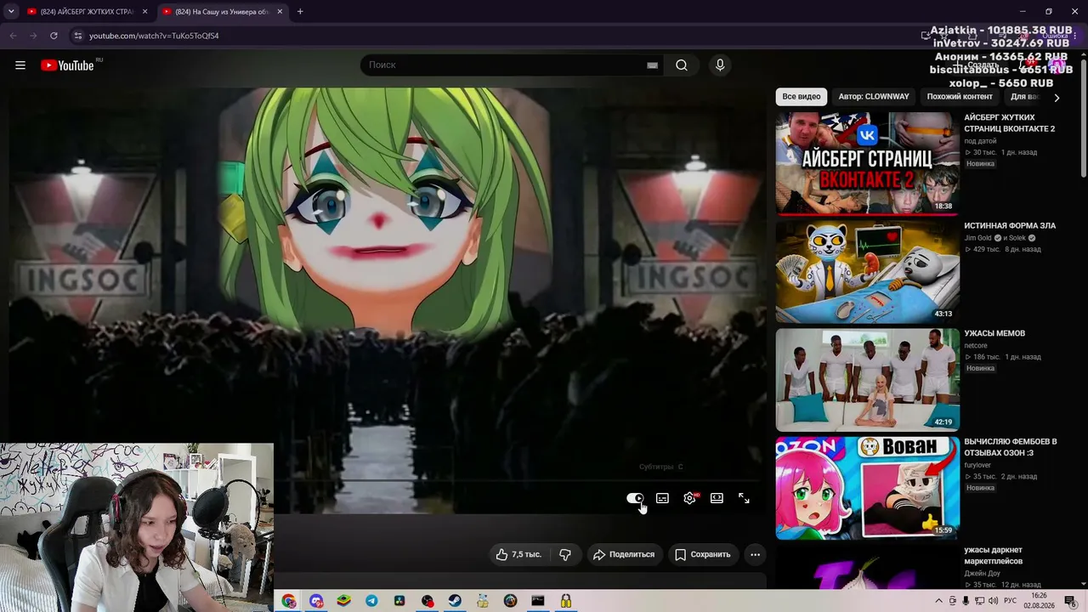The height and width of the screenshot is (612, 1088).
Task: Select the 'Автор: CLOWNWAY' filter chip
Action: [874, 97]
